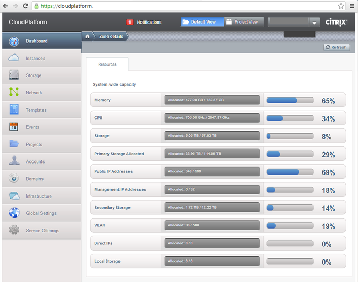The height and width of the screenshot is (282, 358).
Task: Go to home via breadcrumb house icon
Action: [88, 37]
